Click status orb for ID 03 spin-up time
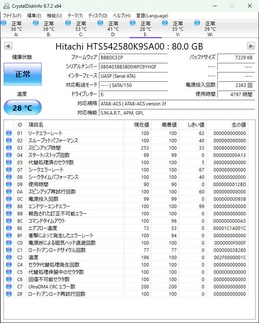 (x=9, y=148)
